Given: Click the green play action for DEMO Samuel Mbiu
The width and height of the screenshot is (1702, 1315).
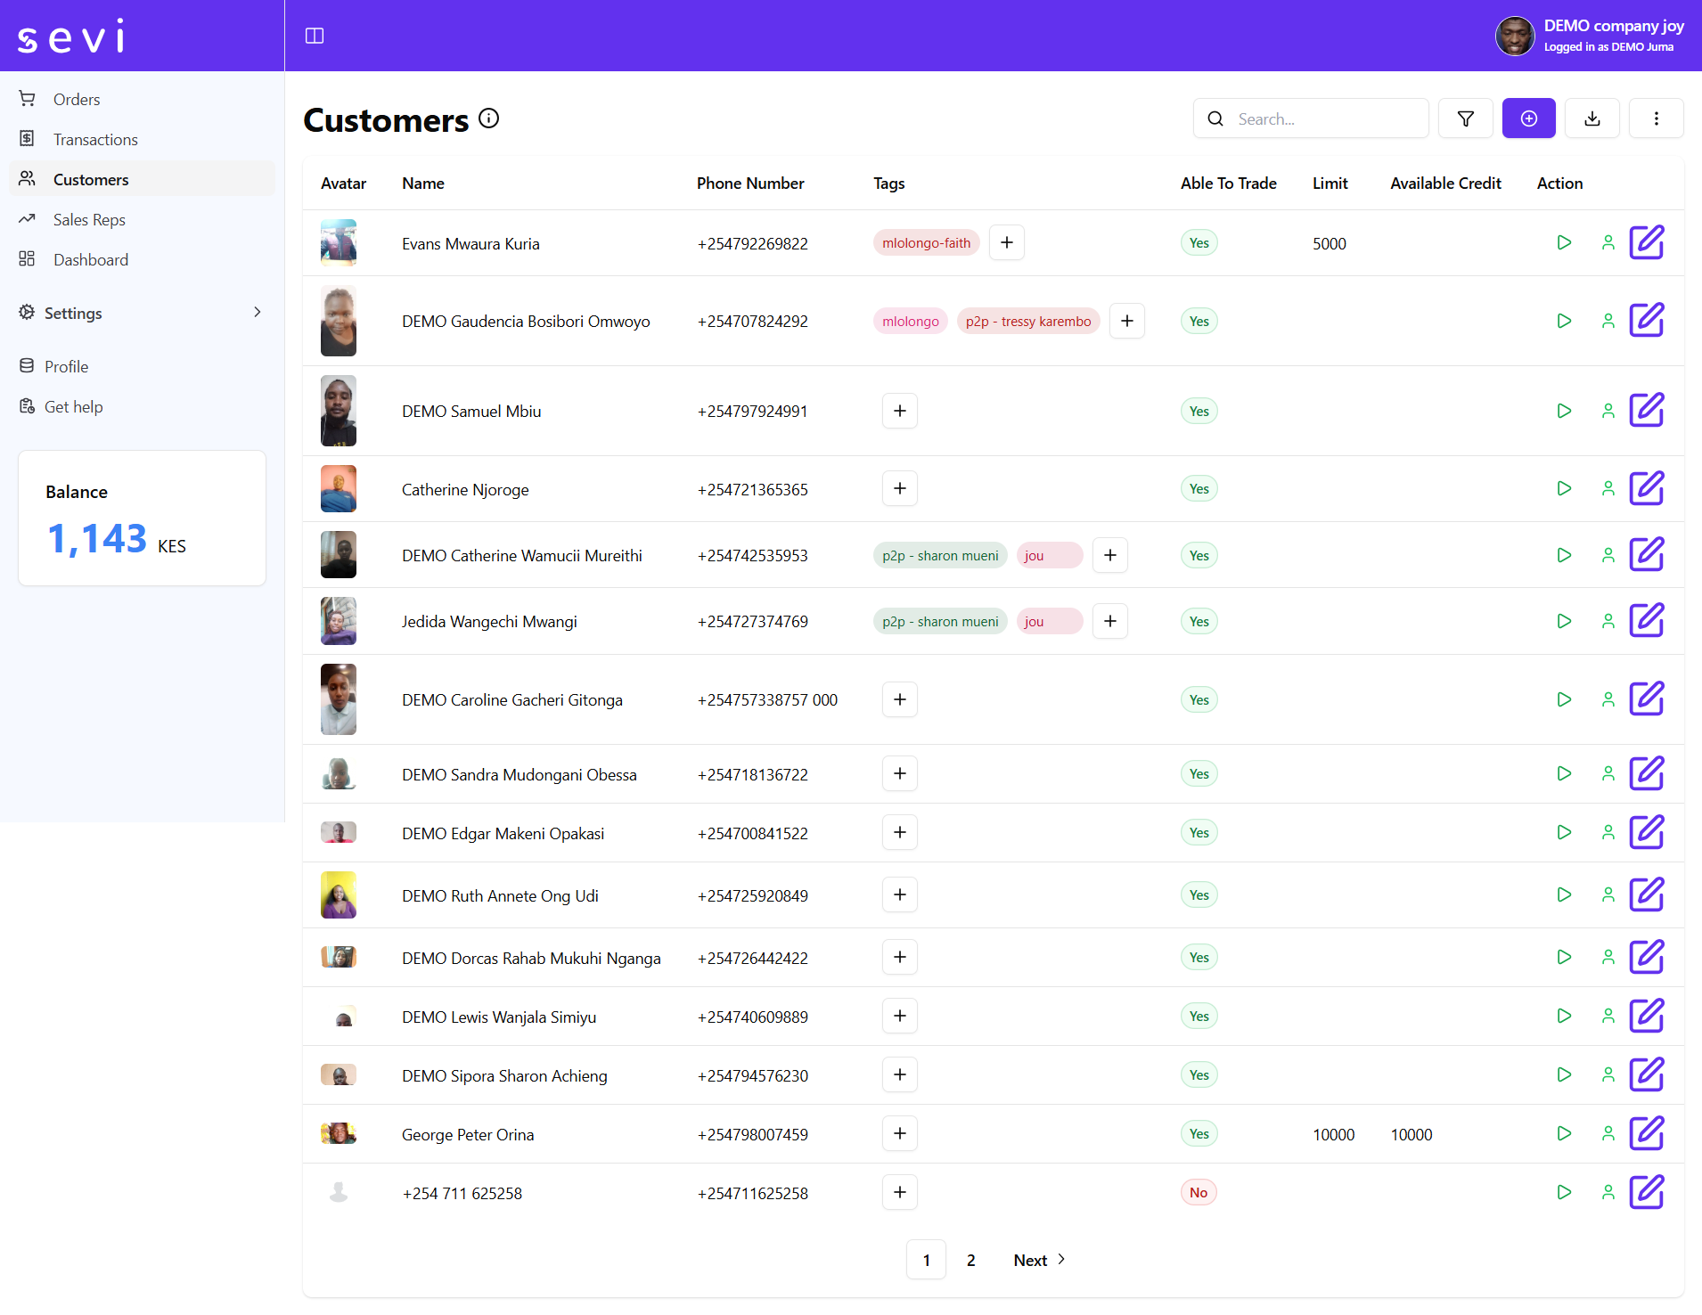Looking at the screenshot, I should [1564, 411].
